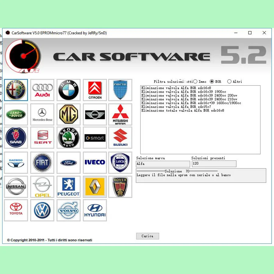Select the Smart brand logo
274x274 pixels.
tap(95, 138)
